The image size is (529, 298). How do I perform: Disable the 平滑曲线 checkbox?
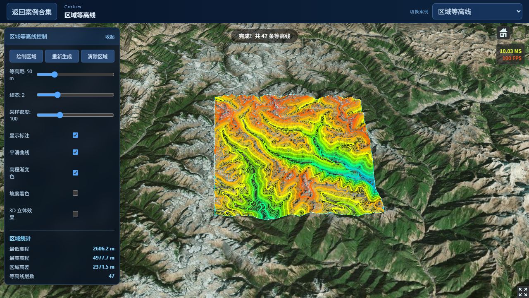click(x=75, y=152)
